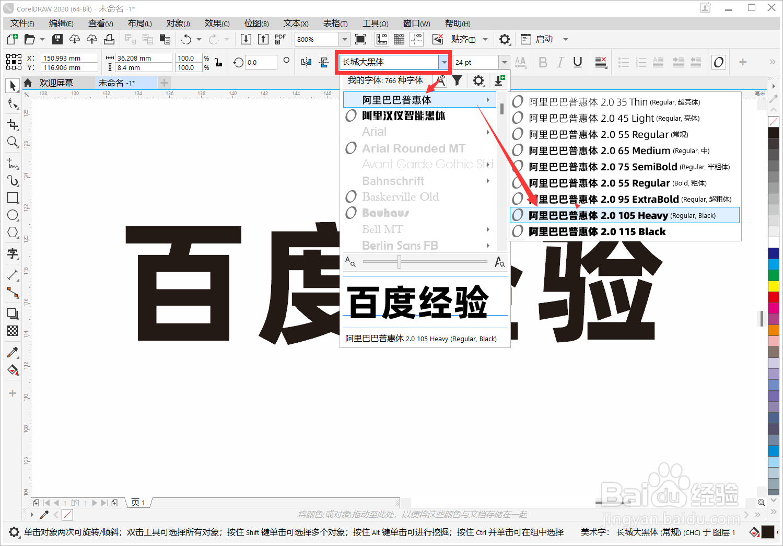Select the Color Eyedropper tool
The height and width of the screenshot is (546, 783).
pos(13,352)
